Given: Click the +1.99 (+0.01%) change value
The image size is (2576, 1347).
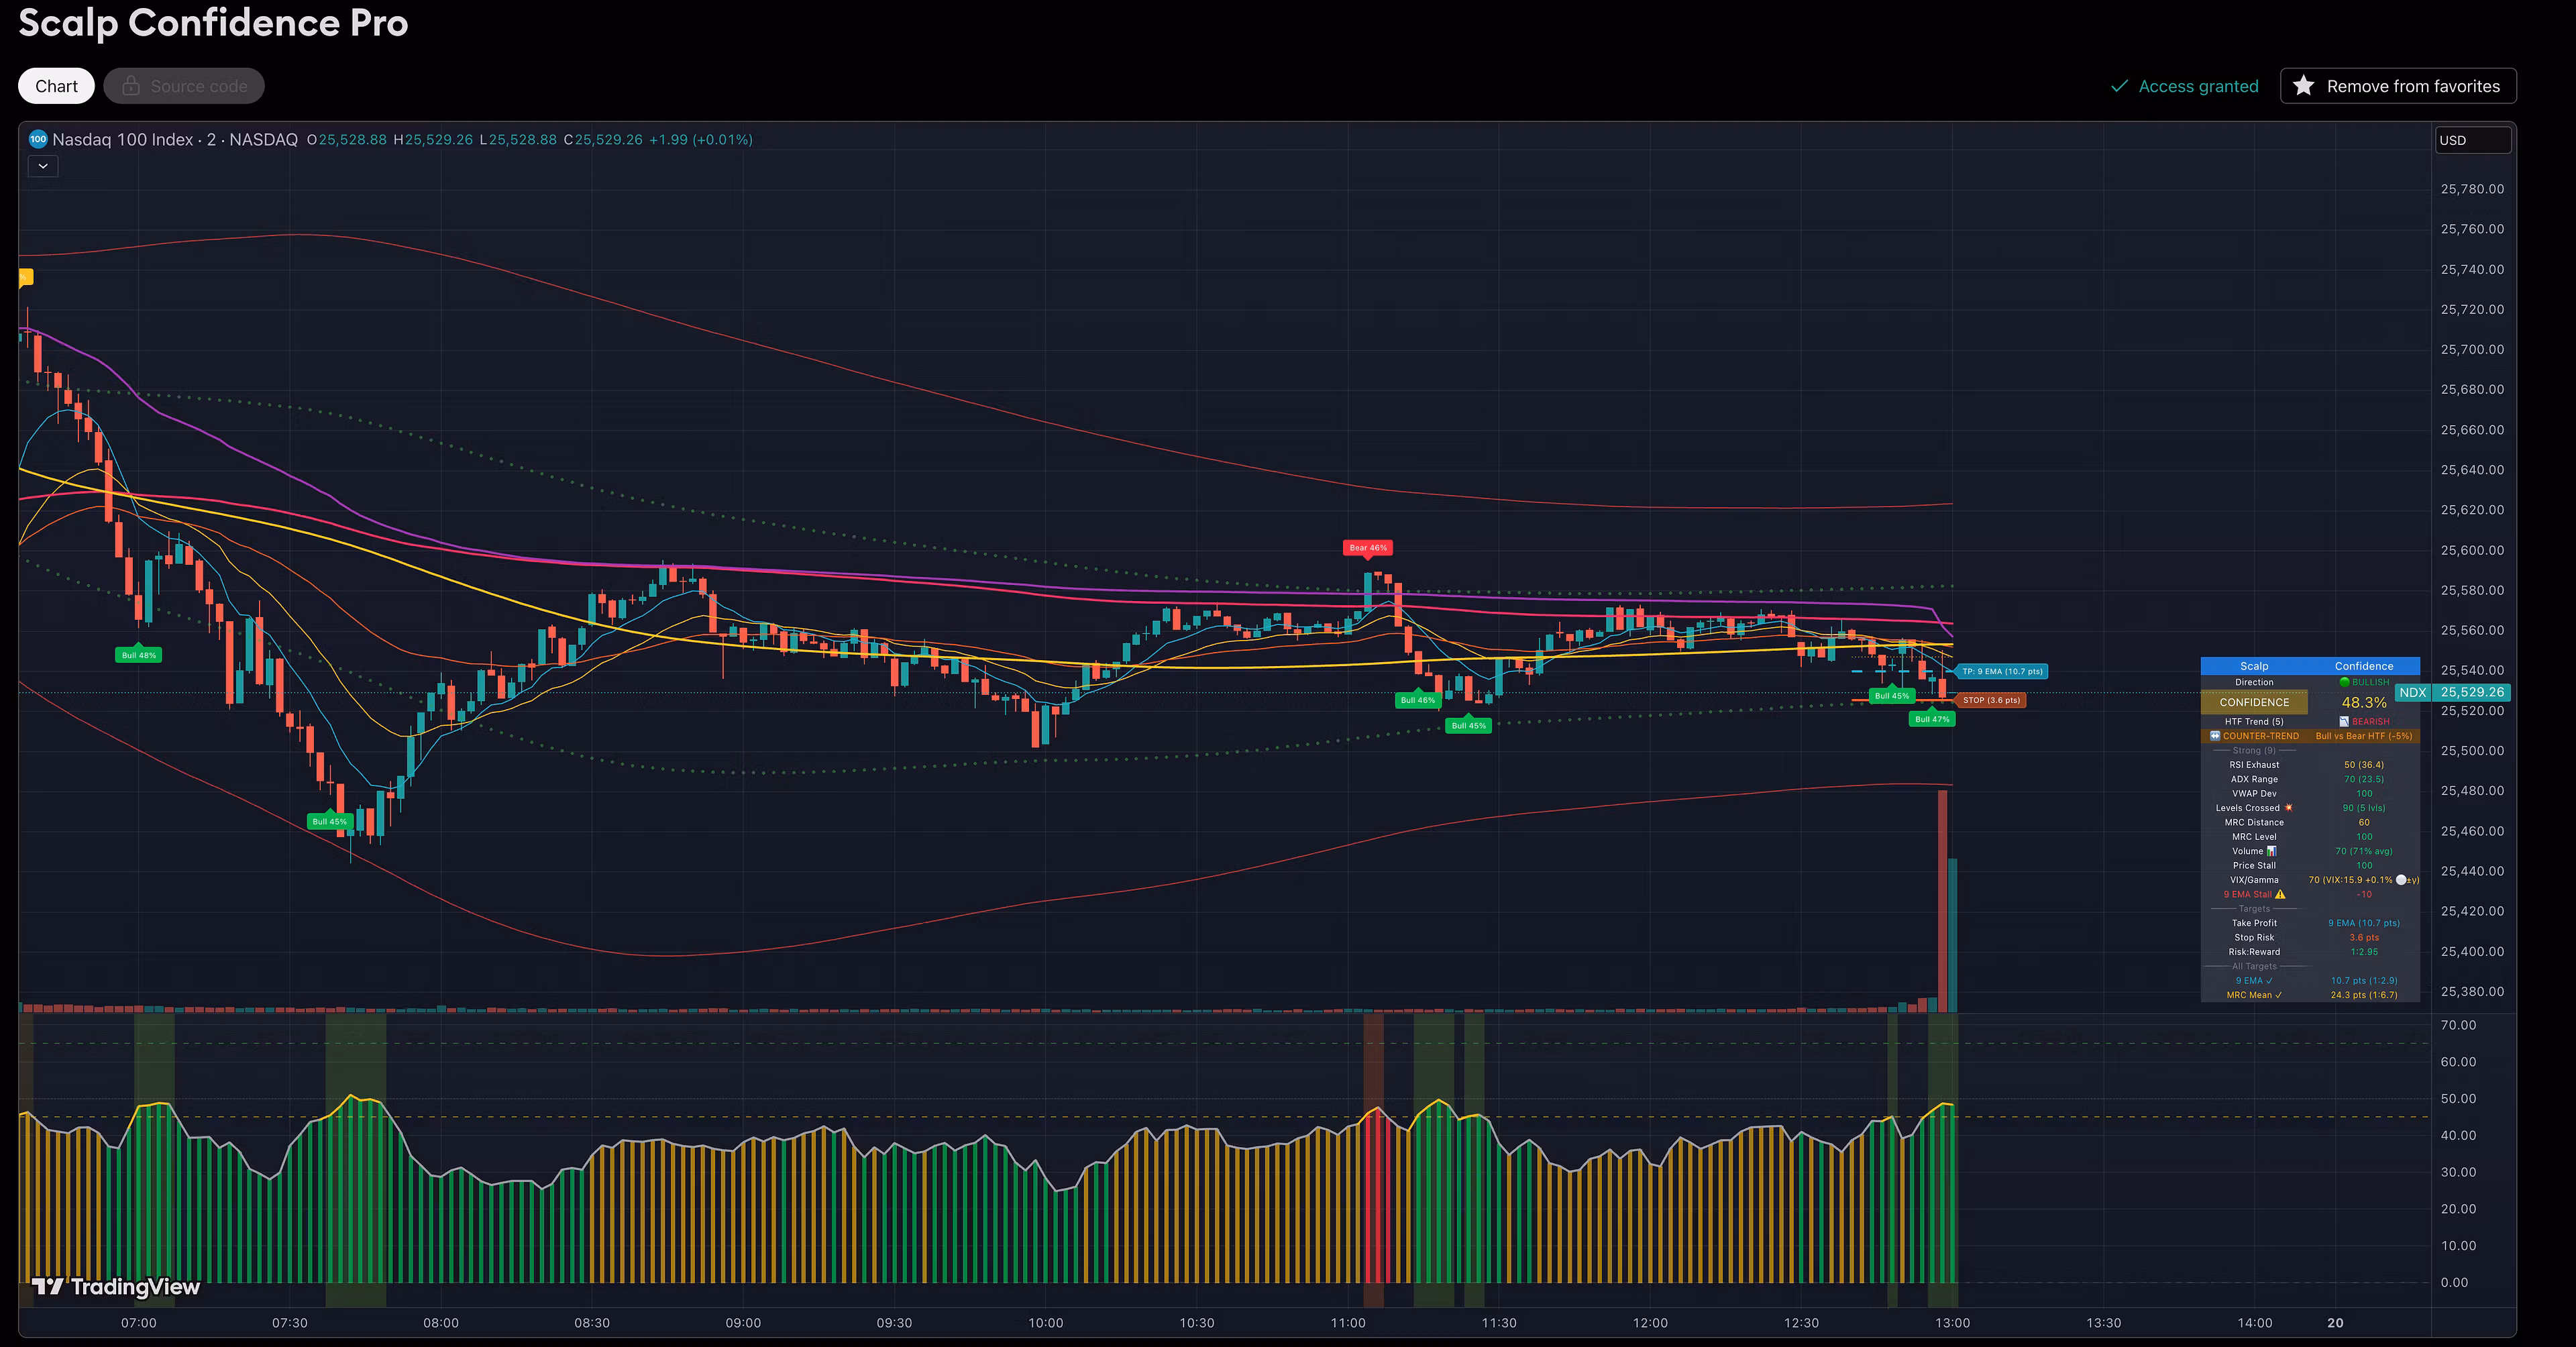Looking at the screenshot, I should (701, 140).
